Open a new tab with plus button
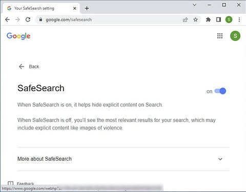Viewport: 246px width, 192px height. pyautogui.click(x=87, y=8)
